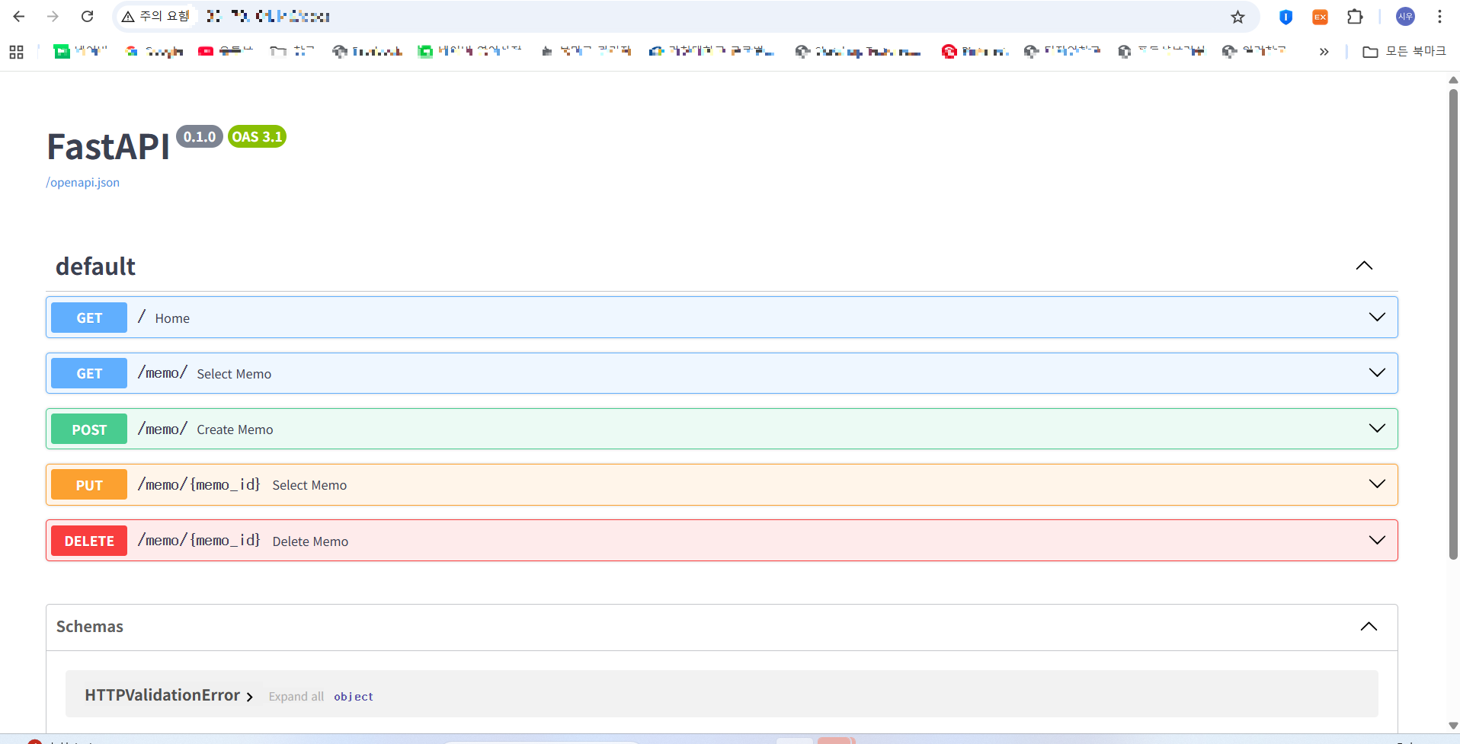Click the OAS 3.1 badge
The height and width of the screenshot is (744, 1460).
click(x=257, y=136)
